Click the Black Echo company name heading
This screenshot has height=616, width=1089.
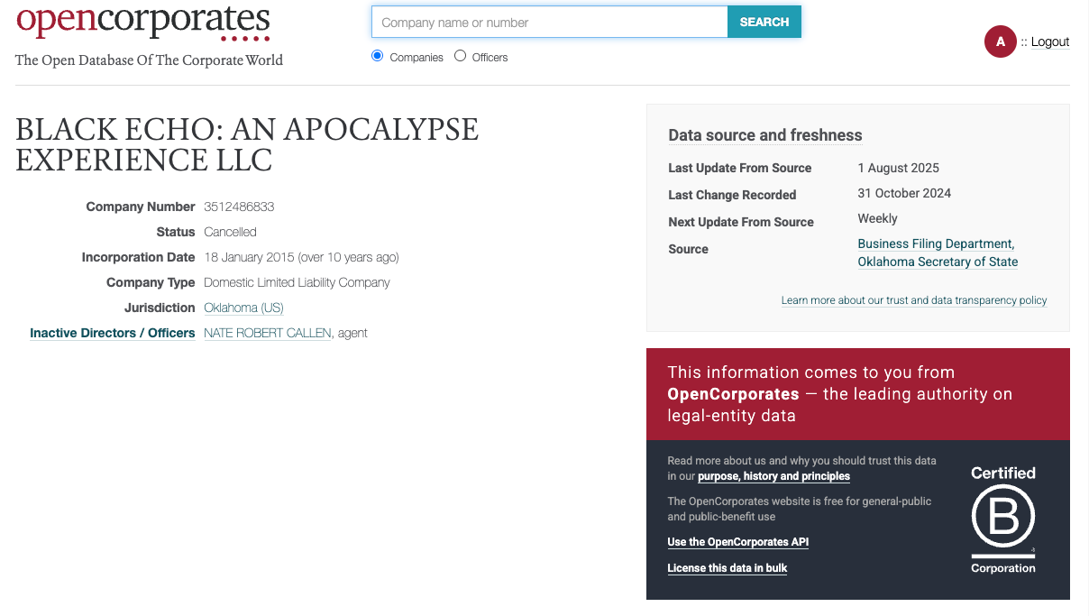coord(247,144)
